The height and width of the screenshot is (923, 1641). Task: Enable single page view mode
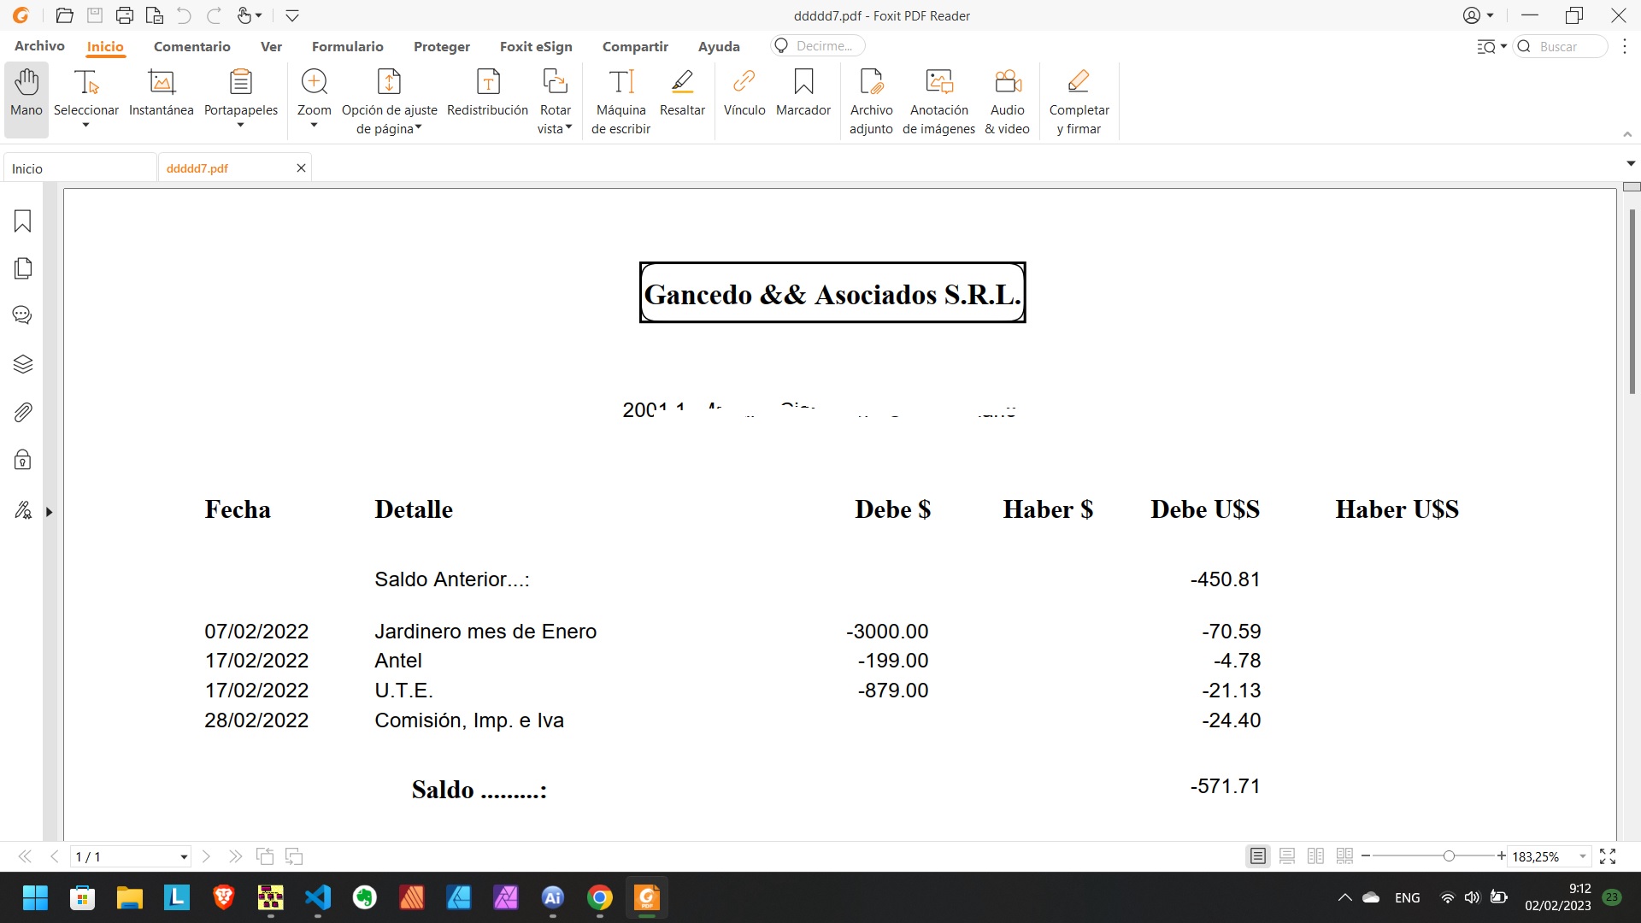tap(1258, 856)
